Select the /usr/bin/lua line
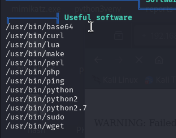The height and width of the screenshot is (138, 176). click(33, 45)
